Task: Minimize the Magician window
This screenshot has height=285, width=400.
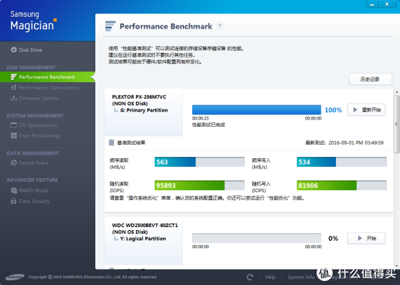Action: click(x=372, y=4)
